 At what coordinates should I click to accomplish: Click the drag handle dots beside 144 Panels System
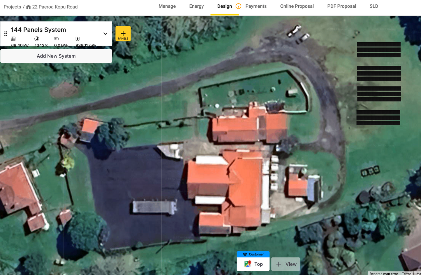tap(6, 34)
